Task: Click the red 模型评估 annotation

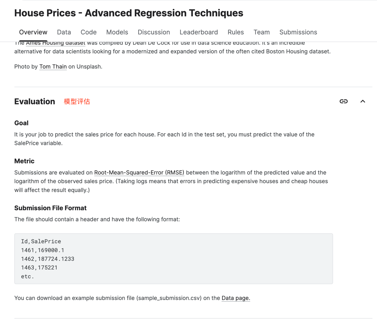Action: coord(77,102)
